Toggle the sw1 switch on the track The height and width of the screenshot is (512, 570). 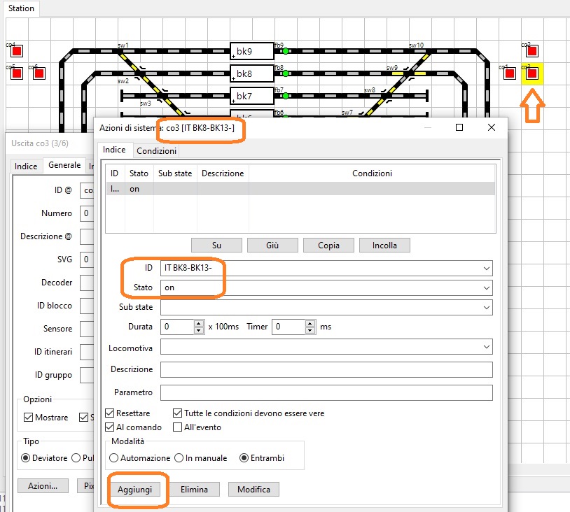click(x=124, y=52)
